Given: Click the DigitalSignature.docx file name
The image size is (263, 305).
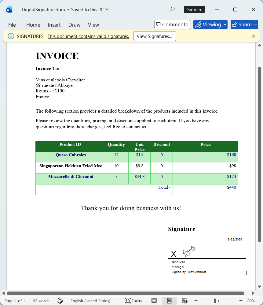Looking at the screenshot, I should (43, 10).
